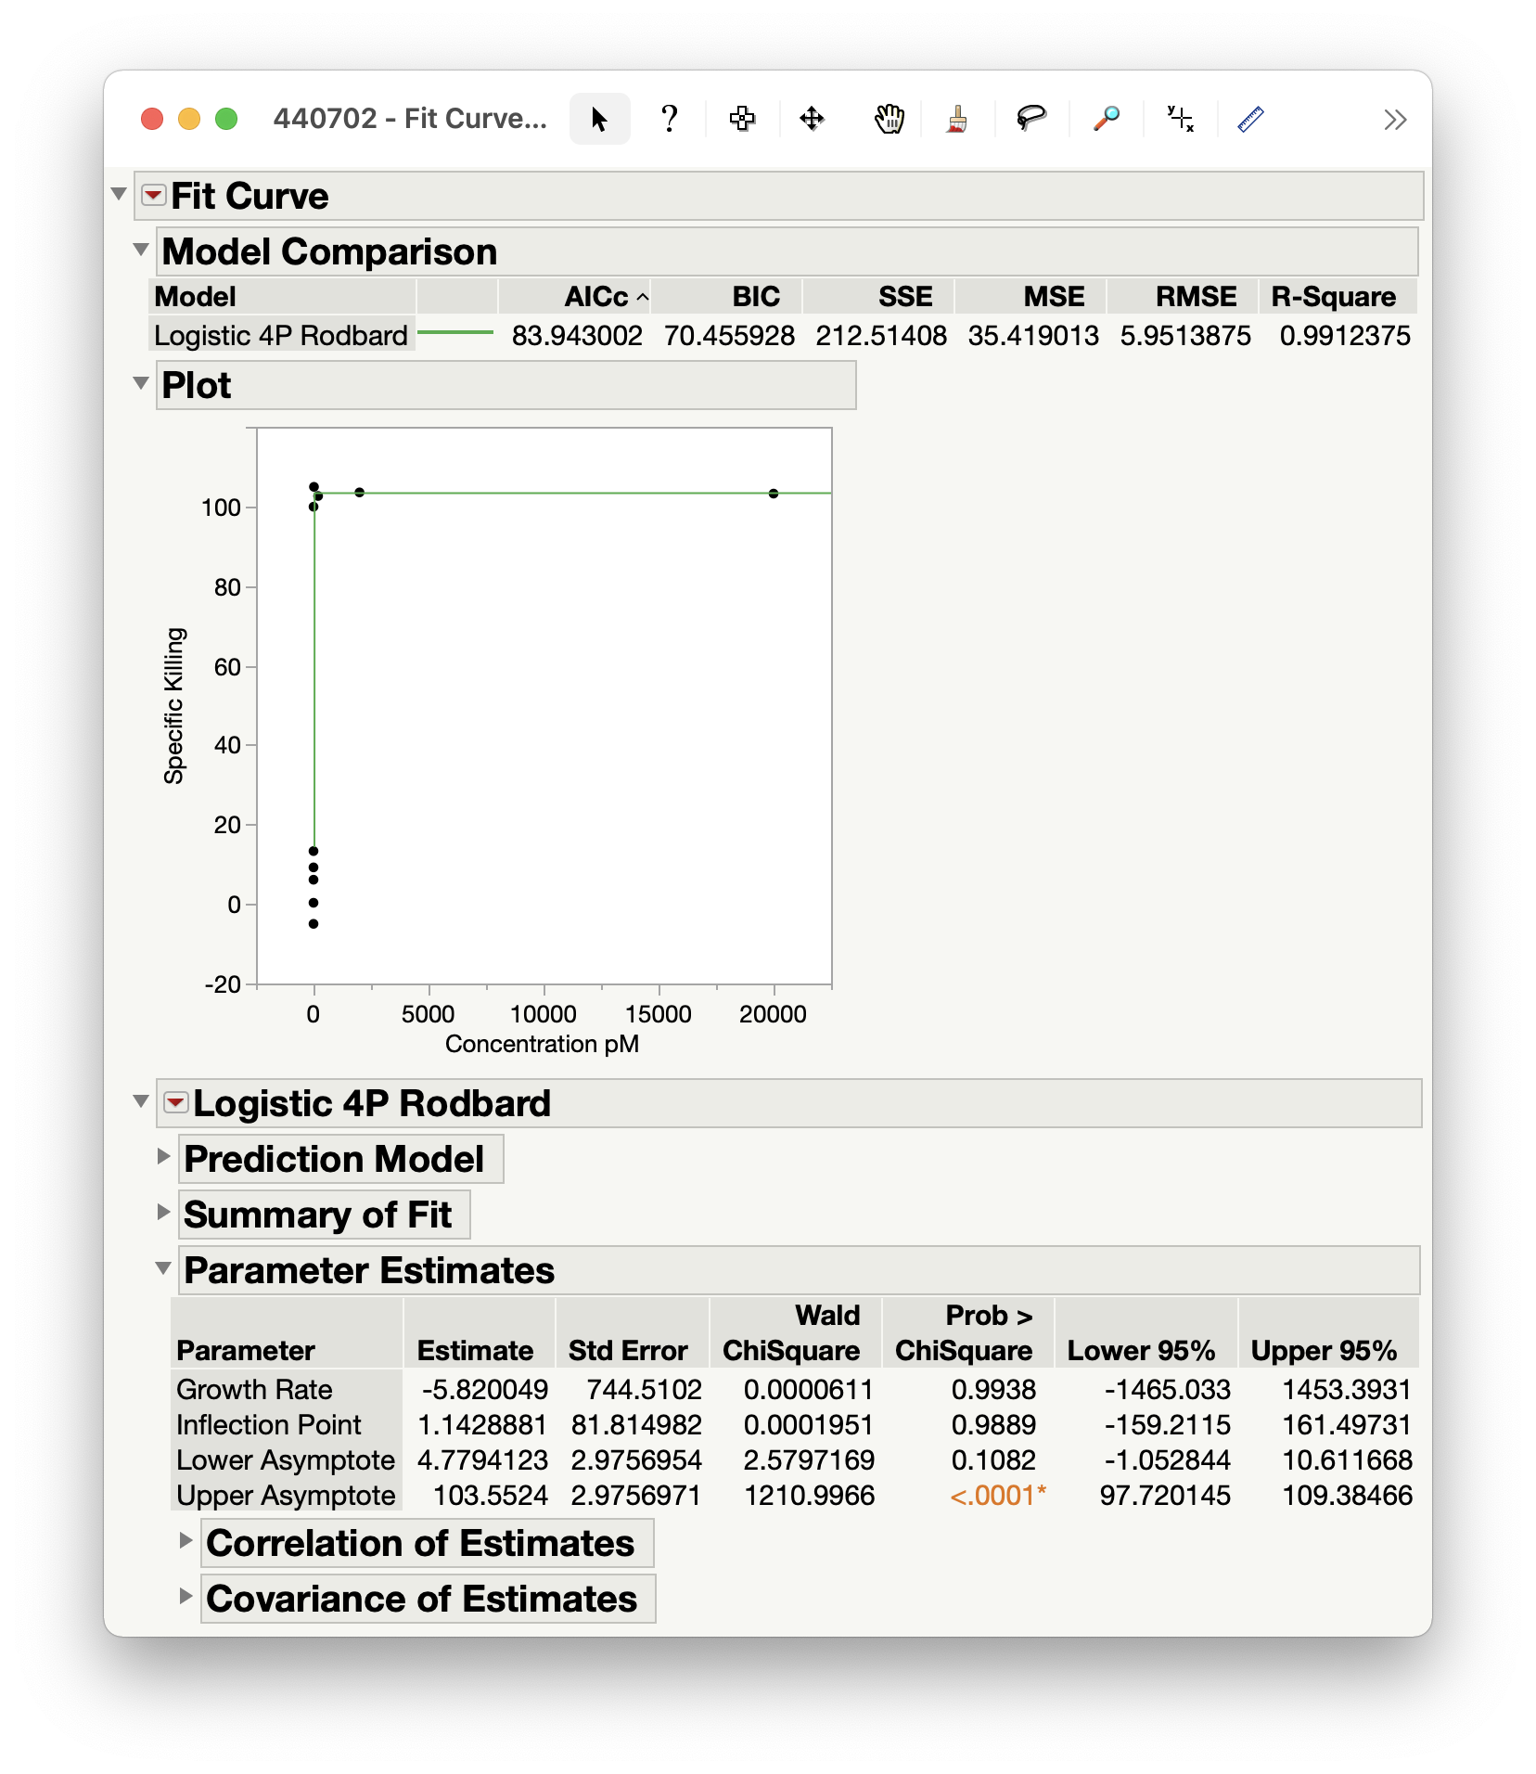This screenshot has width=1536, height=1774.
Task: Select the Magnifier zoom tool
Action: (1104, 119)
